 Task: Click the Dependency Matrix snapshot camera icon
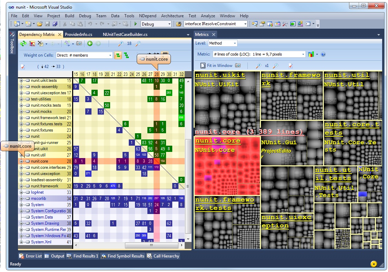pyautogui.click(x=79, y=43)
